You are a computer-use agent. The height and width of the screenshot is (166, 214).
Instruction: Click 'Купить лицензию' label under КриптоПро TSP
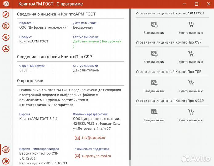click(x=191, y=91)
